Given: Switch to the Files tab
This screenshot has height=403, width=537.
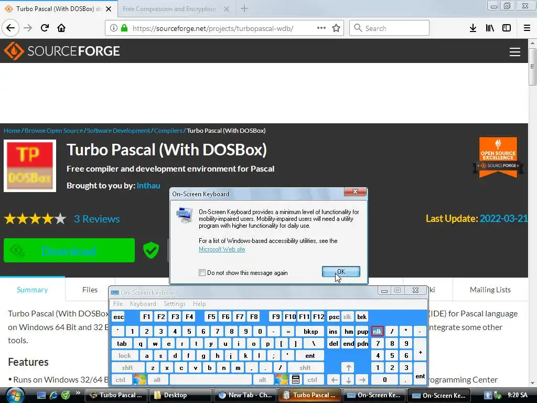Looking at the screenshot, I should click(x=90, y=290).
